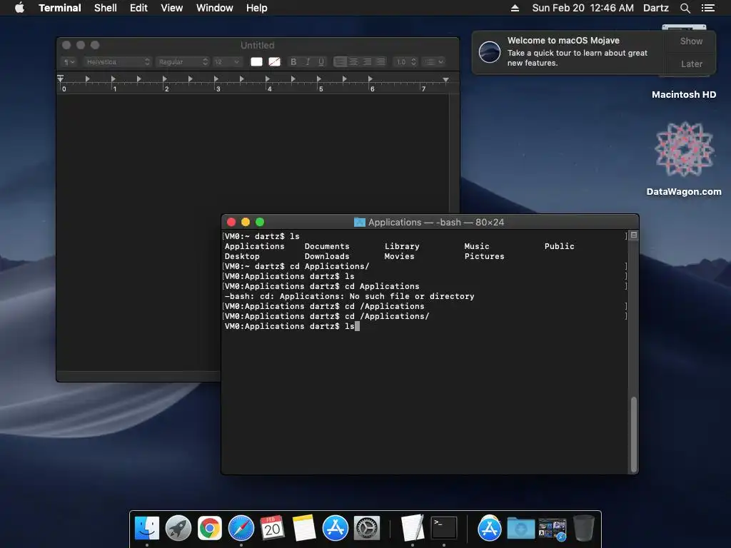The height and width of the screenshot is (548, 731).
Task: Toggle Bold in TextEdit toolbar
Action: [293, 61]
